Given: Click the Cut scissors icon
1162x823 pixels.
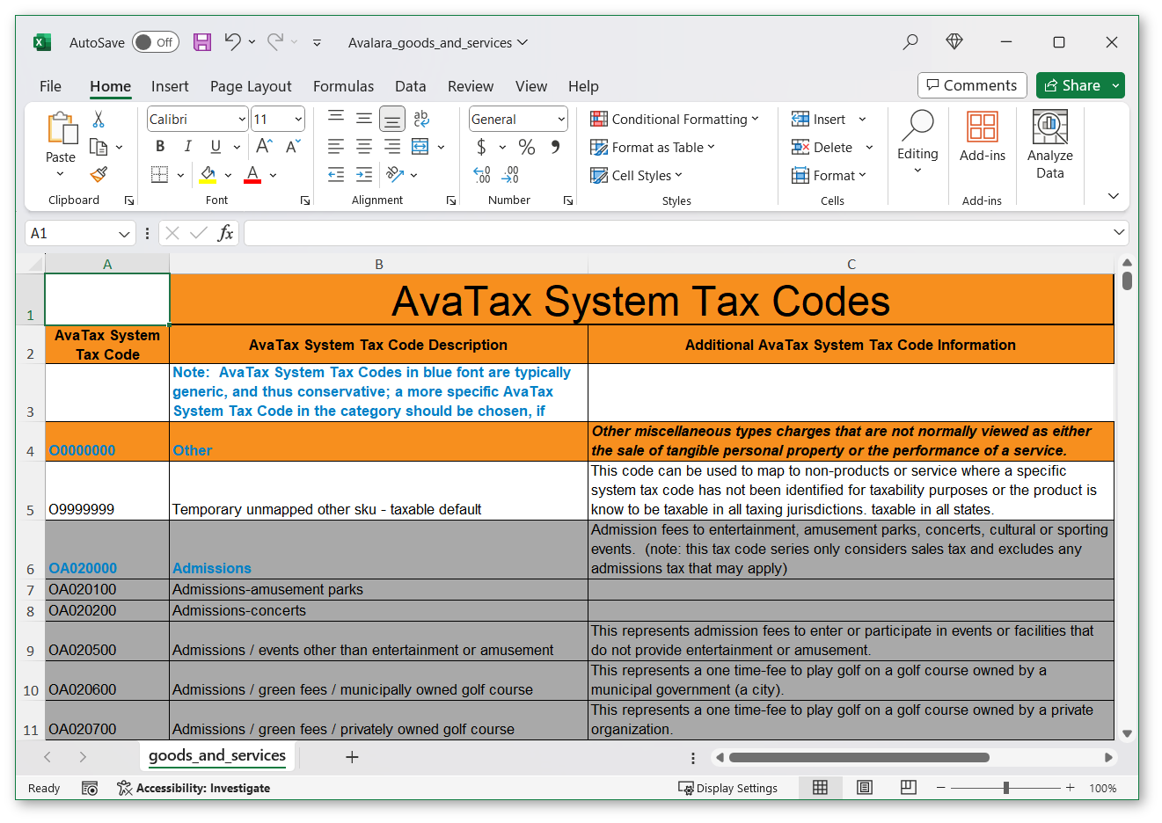Looking at the screenshot, I should point(99,119).
